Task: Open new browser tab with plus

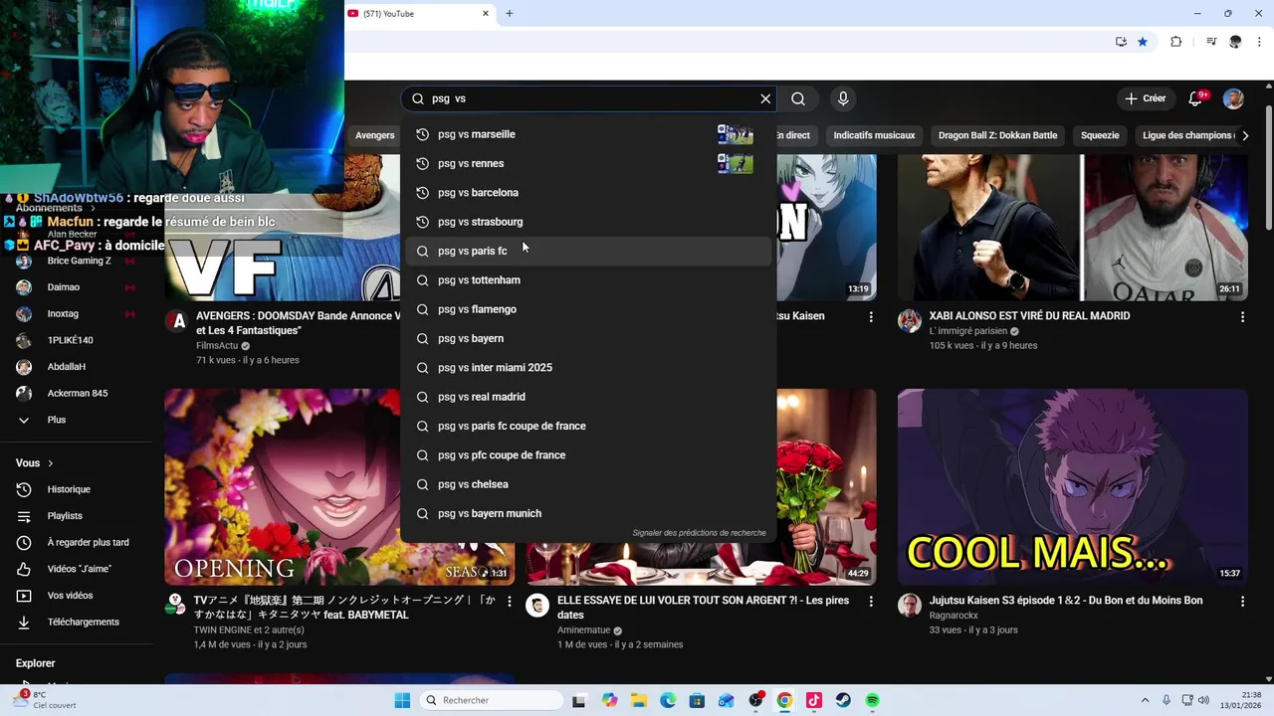Action: tap(510, 14)
